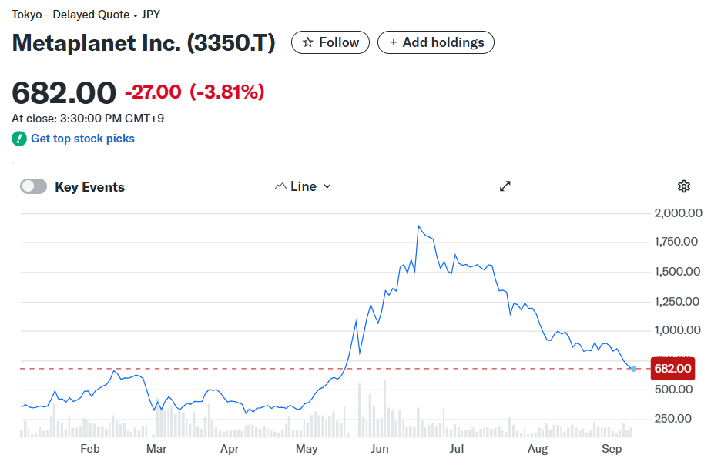Click the red 682.00 price tag on axis

pos(672,369)
